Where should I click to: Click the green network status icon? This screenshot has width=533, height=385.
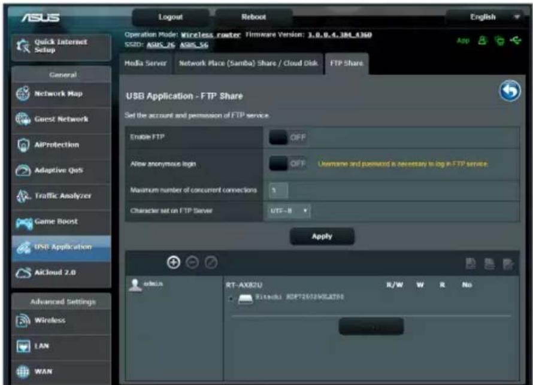(x=499, y=41)
